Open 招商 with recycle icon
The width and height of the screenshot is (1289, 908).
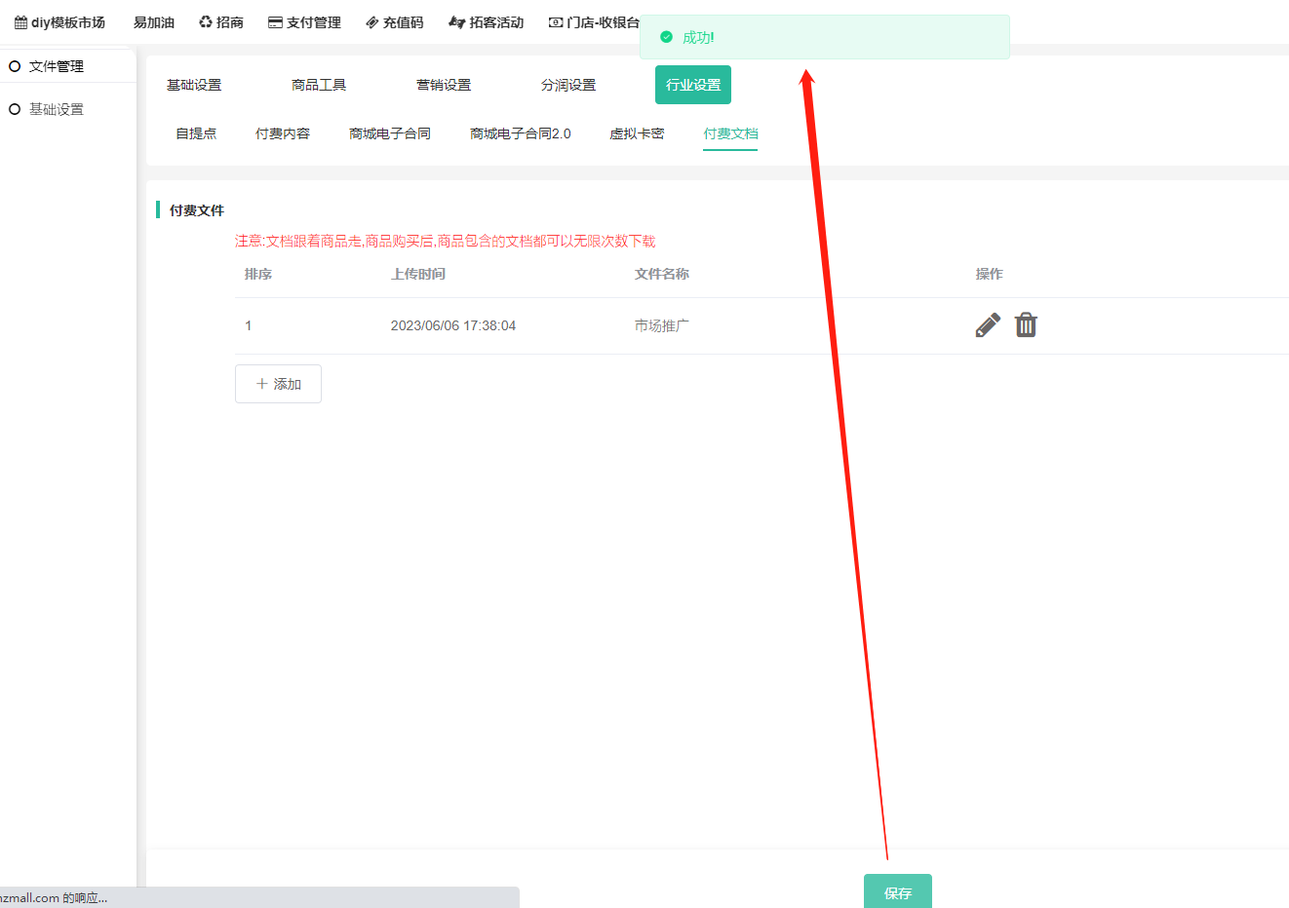pyautogui.click(x=221, y=22)
